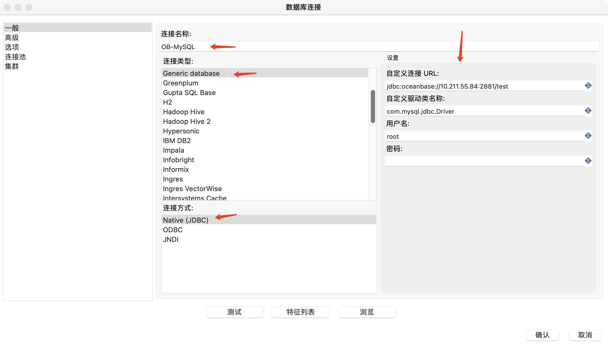Click variable icon next to custom connection URL
The height and width of the screenshot is (347, 608).
588,86
